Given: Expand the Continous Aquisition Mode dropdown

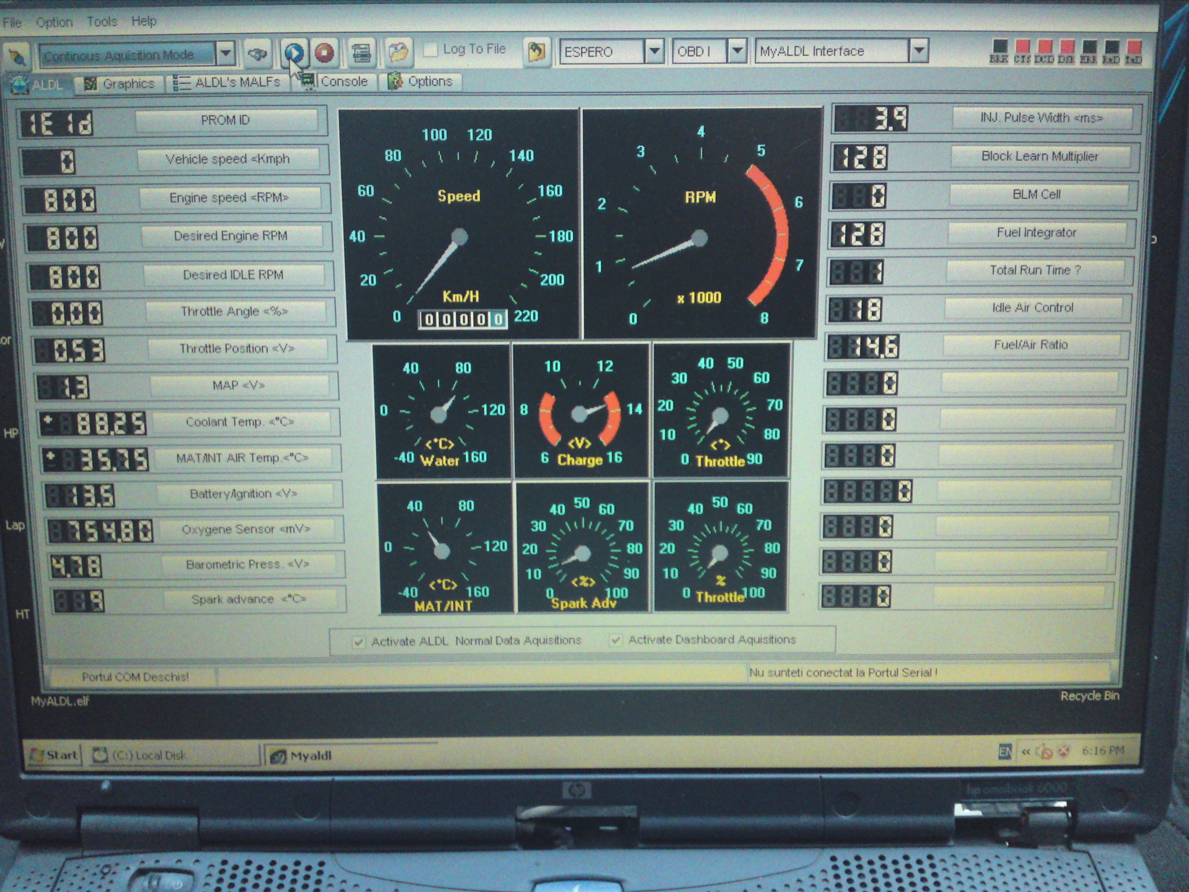Looking at the screenshot, I should point(225,54).
